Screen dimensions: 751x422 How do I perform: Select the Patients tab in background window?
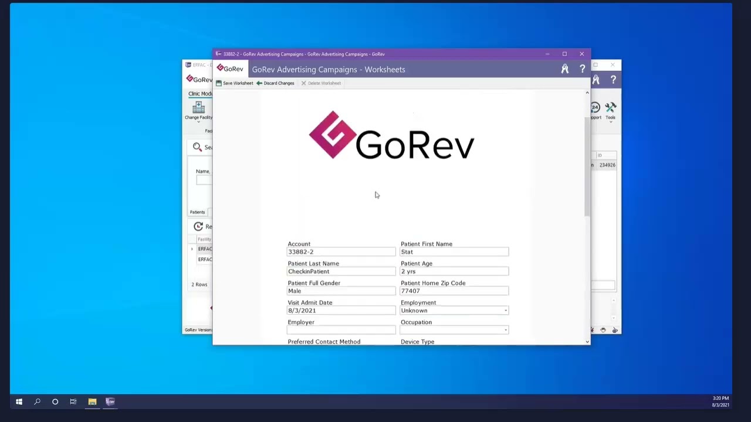[197, 212]
